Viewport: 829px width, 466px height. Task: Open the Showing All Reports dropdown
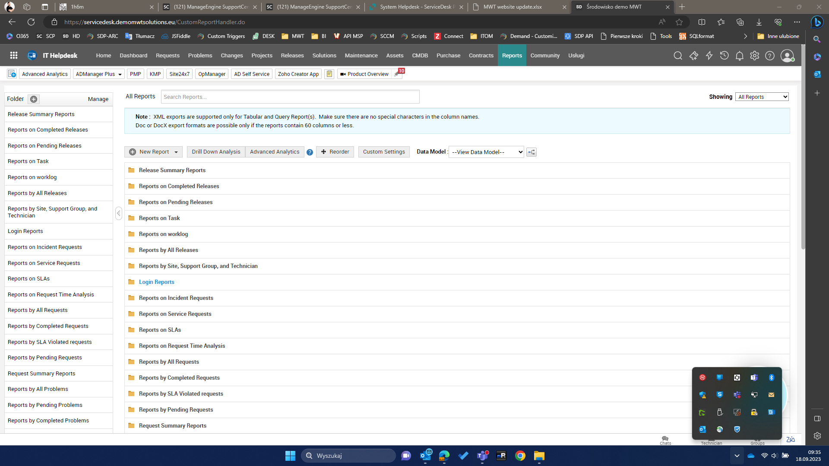tap(762, 97)
